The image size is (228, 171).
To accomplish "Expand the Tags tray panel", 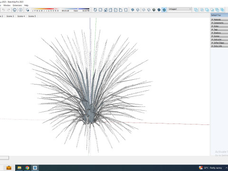I will click(219, 29).
